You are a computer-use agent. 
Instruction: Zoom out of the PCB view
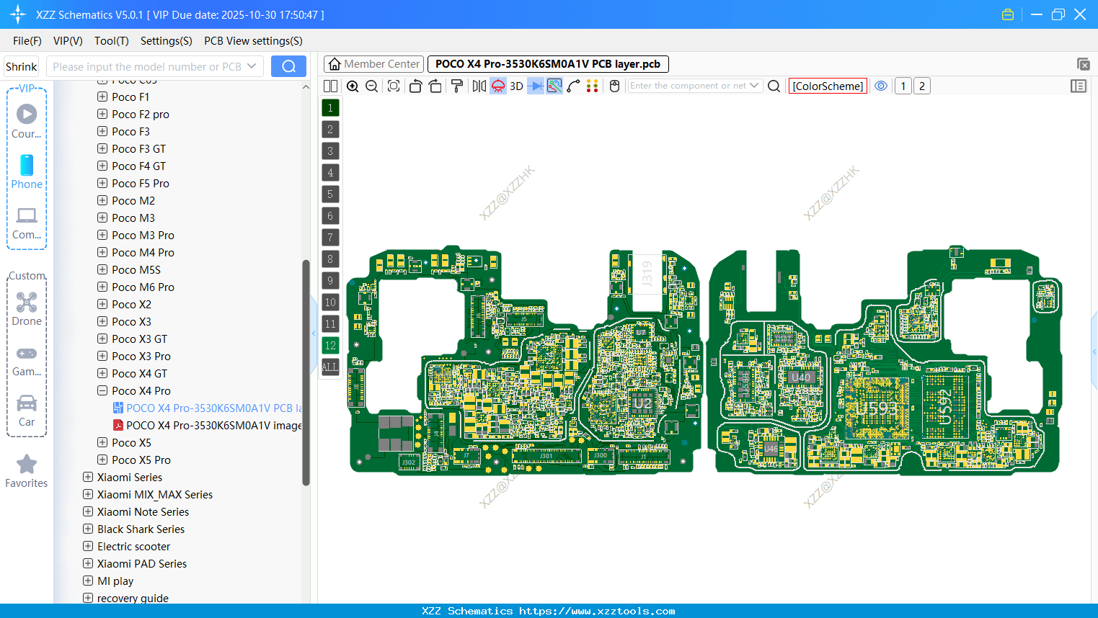coord(372,86)
